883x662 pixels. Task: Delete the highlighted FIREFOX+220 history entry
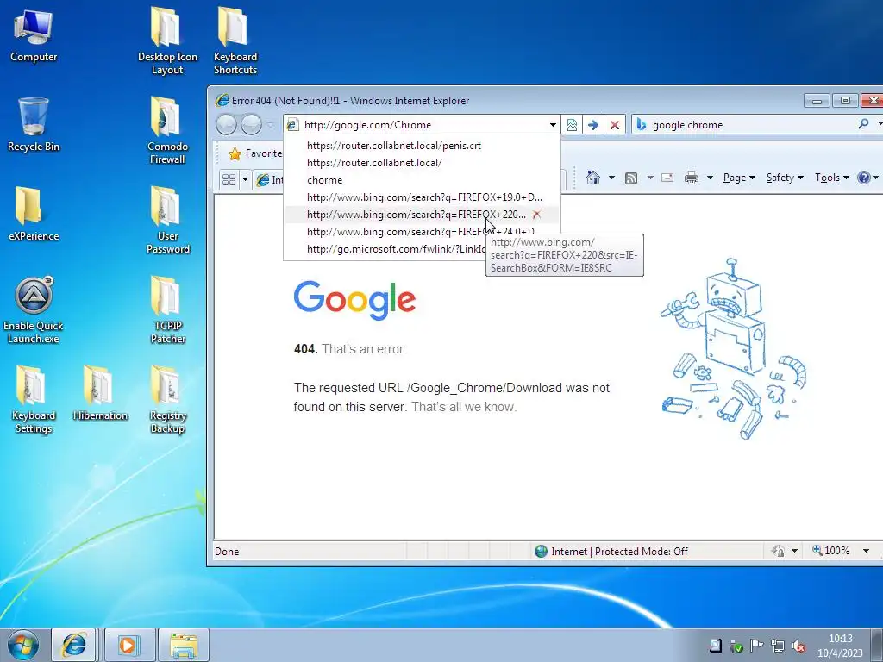[x=536, y=215]
